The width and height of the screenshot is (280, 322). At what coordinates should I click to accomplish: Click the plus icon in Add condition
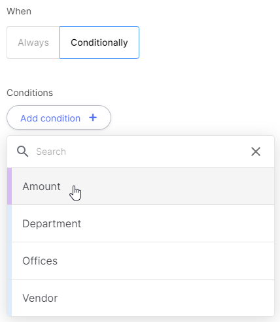tap(93, 118)
